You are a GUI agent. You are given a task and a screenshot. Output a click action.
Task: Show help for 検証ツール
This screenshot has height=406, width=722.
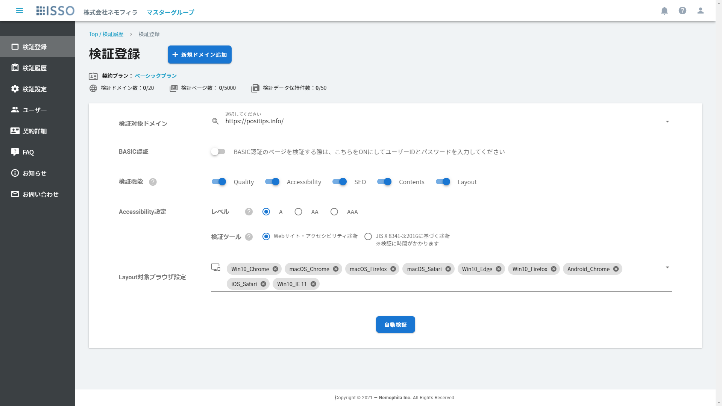249,237
